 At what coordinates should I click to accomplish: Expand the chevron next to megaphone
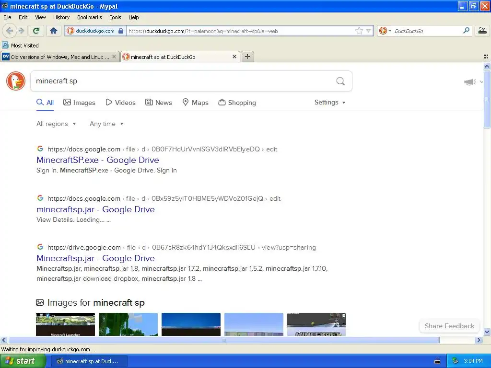click(481, 82)
